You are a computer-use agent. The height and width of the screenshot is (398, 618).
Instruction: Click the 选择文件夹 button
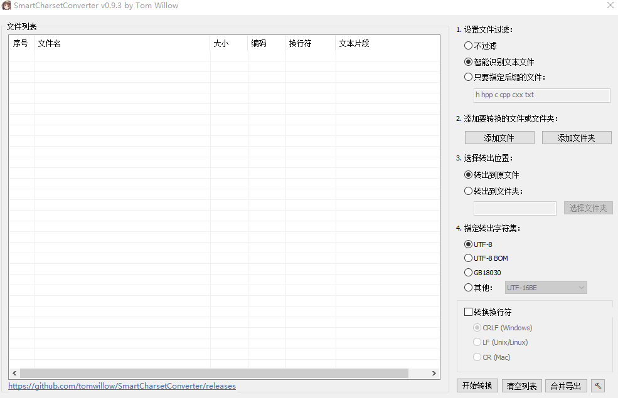coord(588,208)
